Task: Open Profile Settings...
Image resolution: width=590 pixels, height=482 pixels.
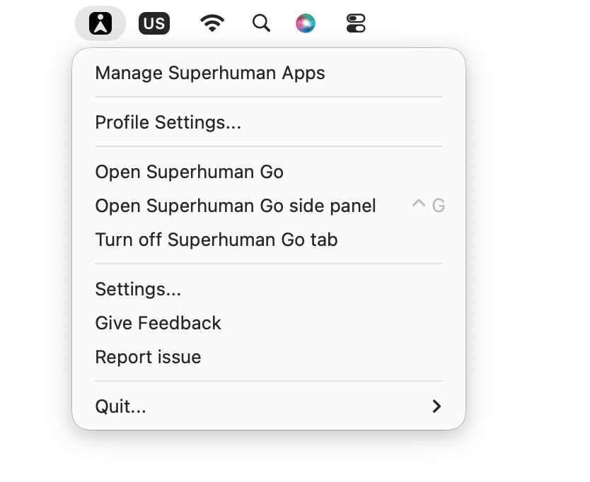Action: [269, 122]
